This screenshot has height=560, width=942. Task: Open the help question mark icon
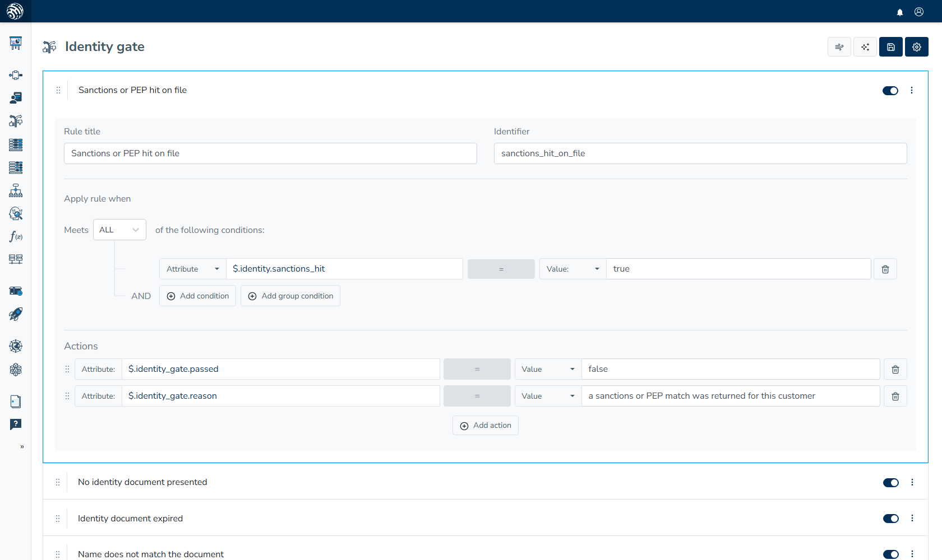pyautogui.click(x=16, y=424)
